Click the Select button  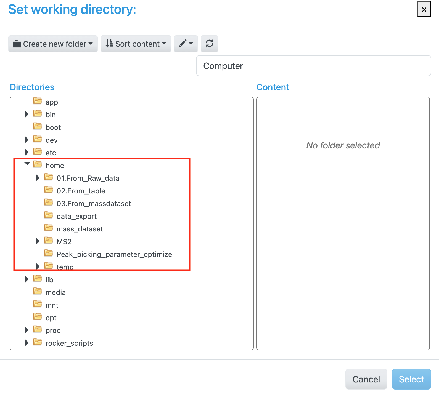point(411,379)
